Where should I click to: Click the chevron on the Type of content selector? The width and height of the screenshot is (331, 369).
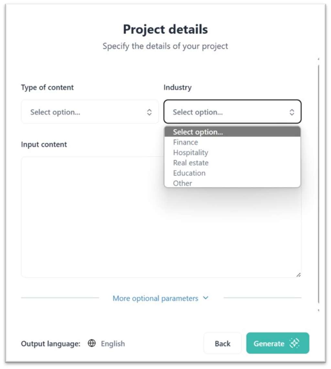click(150, 112)
